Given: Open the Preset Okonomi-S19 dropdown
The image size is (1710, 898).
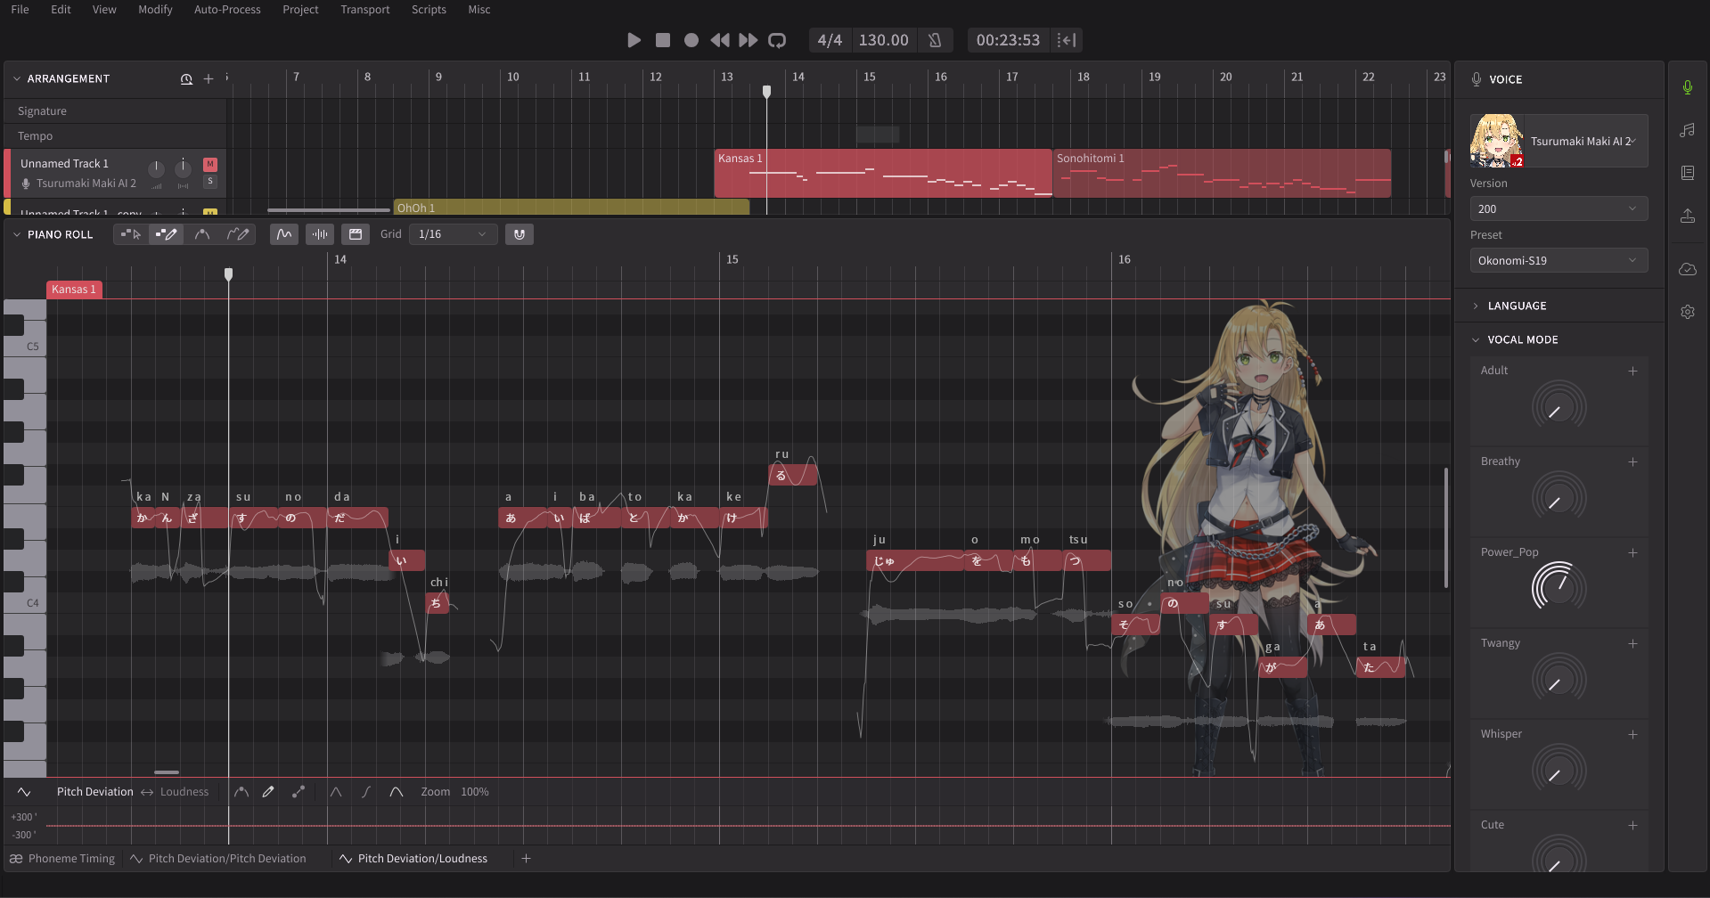Looking at the screenshot, I should 1558,261.
